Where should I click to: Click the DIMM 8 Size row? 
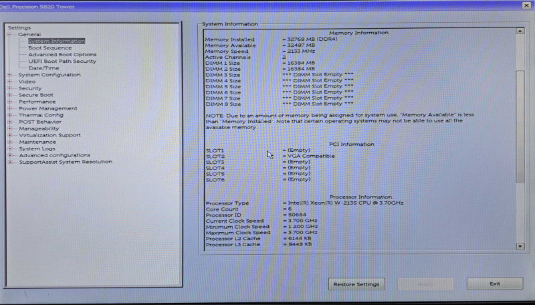[x=280, y=104]
